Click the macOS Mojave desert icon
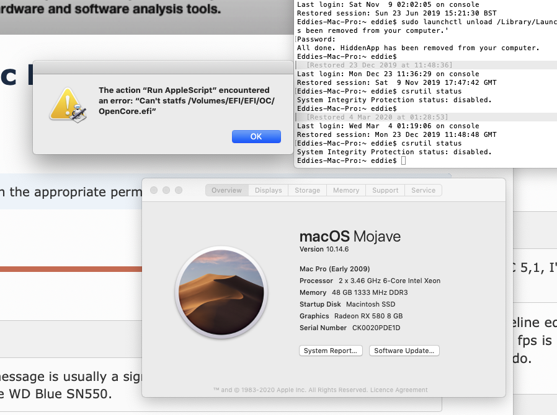The width and height of the screenshot is (557, 415). [x=221, y=292]
